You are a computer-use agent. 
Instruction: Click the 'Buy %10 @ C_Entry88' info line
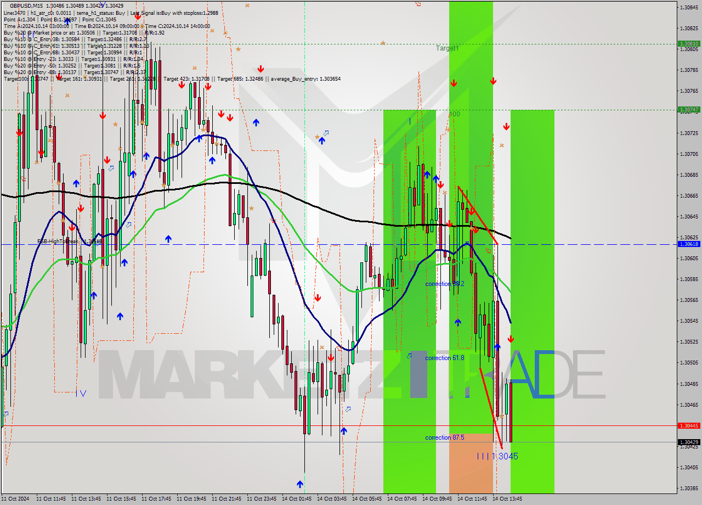click(73, 52)
